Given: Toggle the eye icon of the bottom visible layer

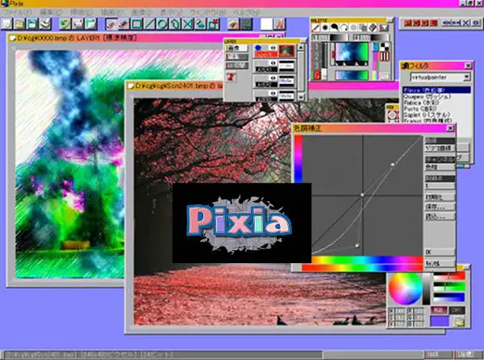Looking at the screenshot, I should [273, 93].
